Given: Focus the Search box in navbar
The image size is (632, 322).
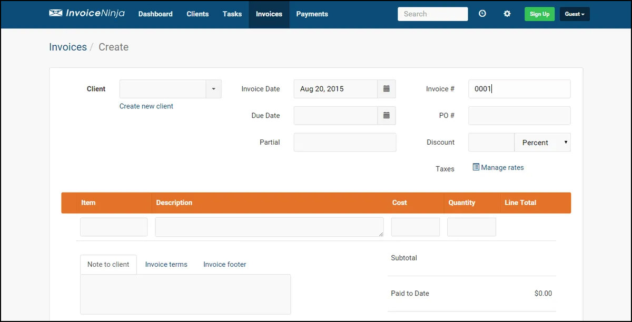Looking at the screenshot, I should (x=432, y=14).
